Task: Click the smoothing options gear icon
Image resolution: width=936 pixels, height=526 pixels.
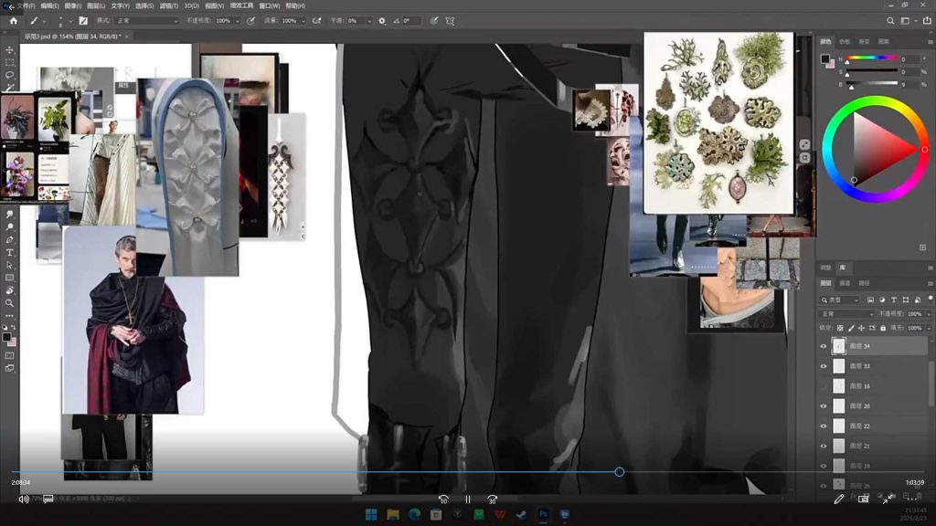Action: coord(382,20)
